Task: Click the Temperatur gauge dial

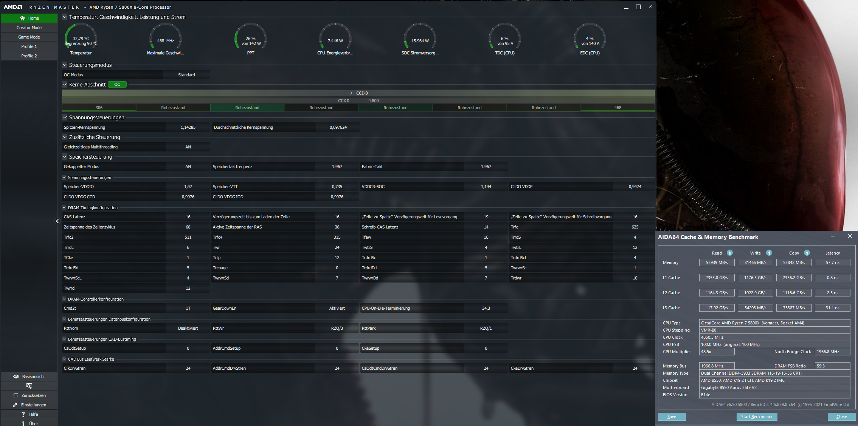Action: click(81, 38)
